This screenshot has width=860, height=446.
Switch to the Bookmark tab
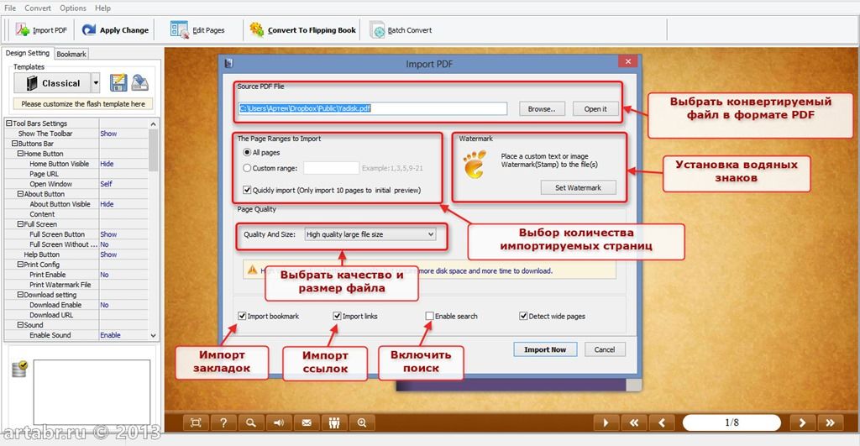tap(71, 54)
